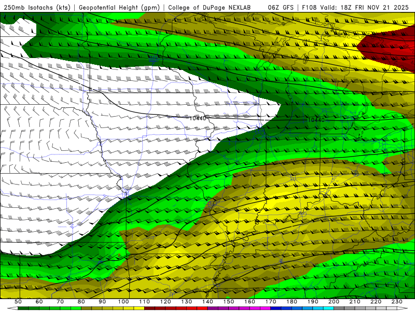Click the 100 value on the color scale
Viewport: 415px width, 311px height.
coord(123,302)
